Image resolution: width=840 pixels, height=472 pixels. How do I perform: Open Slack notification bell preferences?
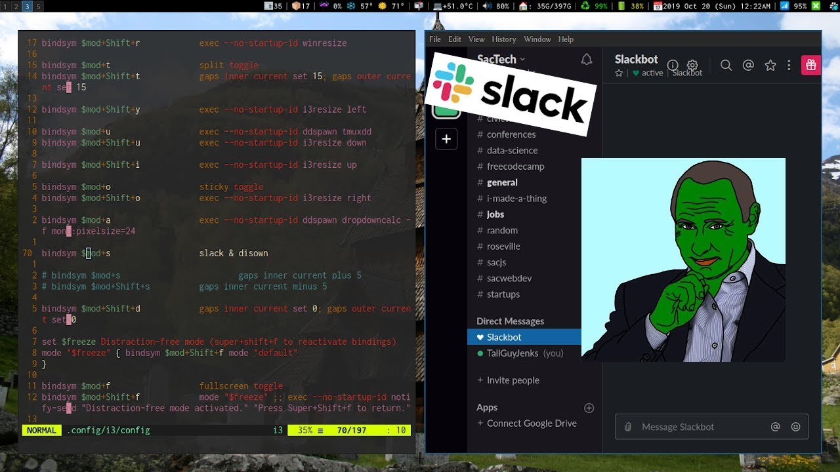point(587,60)
